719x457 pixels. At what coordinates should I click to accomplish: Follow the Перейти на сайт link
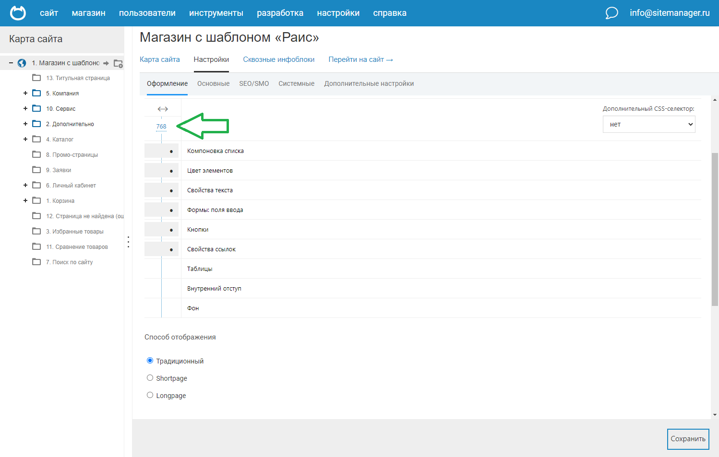click(x=360, y=59)
